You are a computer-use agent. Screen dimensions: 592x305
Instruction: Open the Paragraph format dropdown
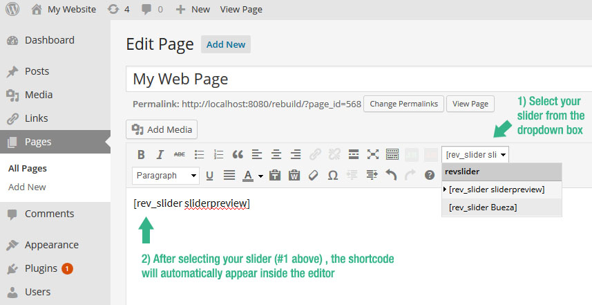[x=165, y=176]
